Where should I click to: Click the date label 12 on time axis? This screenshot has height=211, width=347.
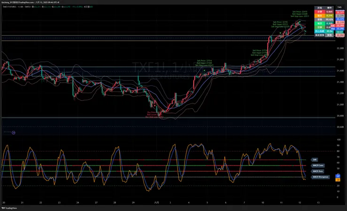click(300, 203)
